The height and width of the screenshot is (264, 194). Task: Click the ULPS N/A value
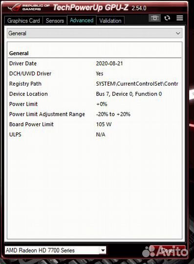coord(101,134)
